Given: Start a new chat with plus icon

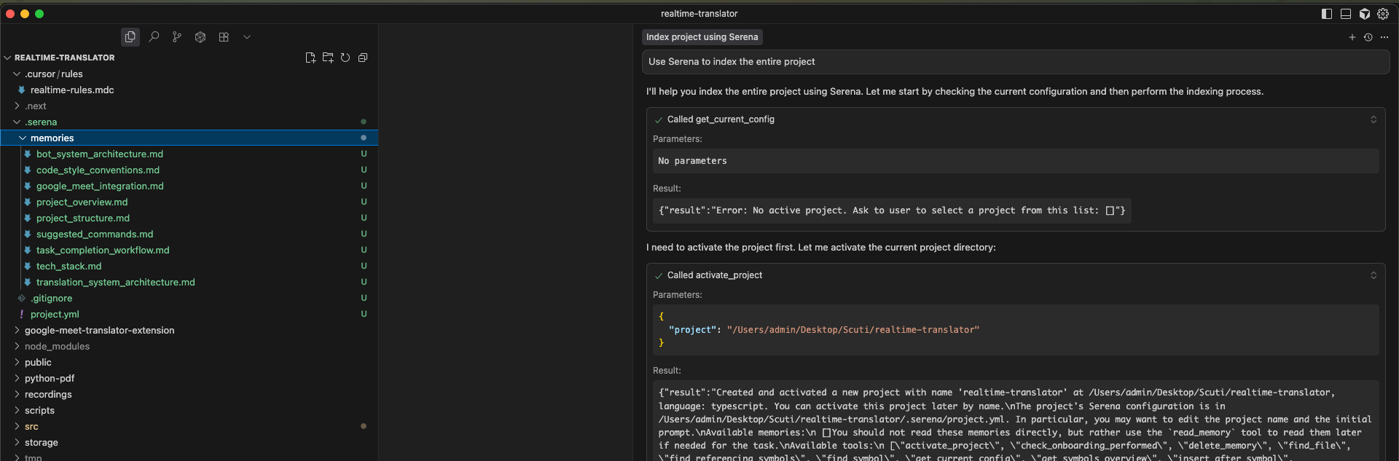Looking at the screenshot, I should tap(1352, 37).
